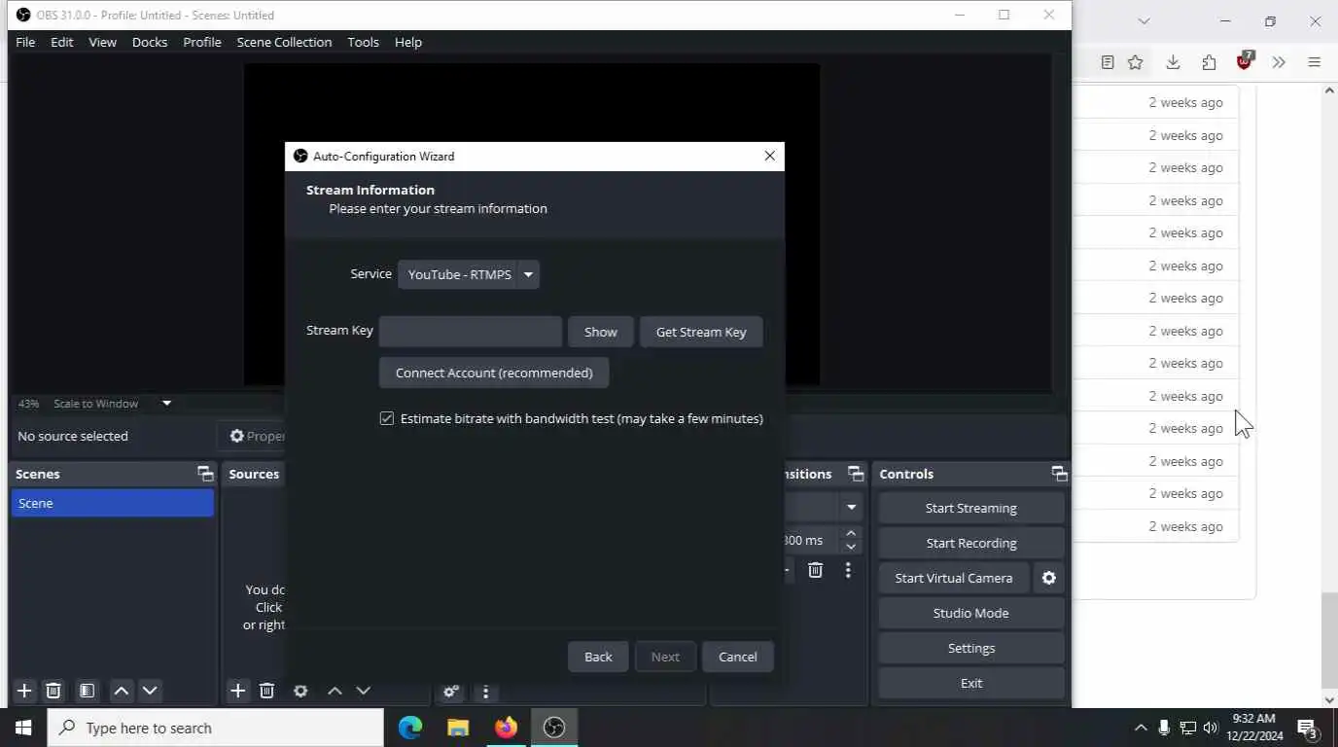The height and width of the screenshot is (747, 1338).
Task: Open Firefox hamburger application menu
Action: pos(1315,62)
